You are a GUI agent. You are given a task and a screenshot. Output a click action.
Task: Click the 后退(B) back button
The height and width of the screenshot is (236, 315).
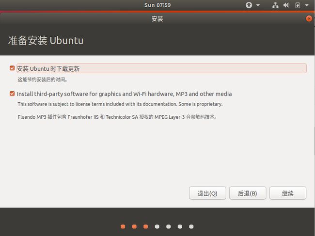[x=248, y=193]
